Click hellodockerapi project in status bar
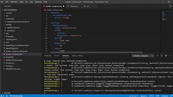The height and width of the screenshot is (97, 173). point(16,96)
